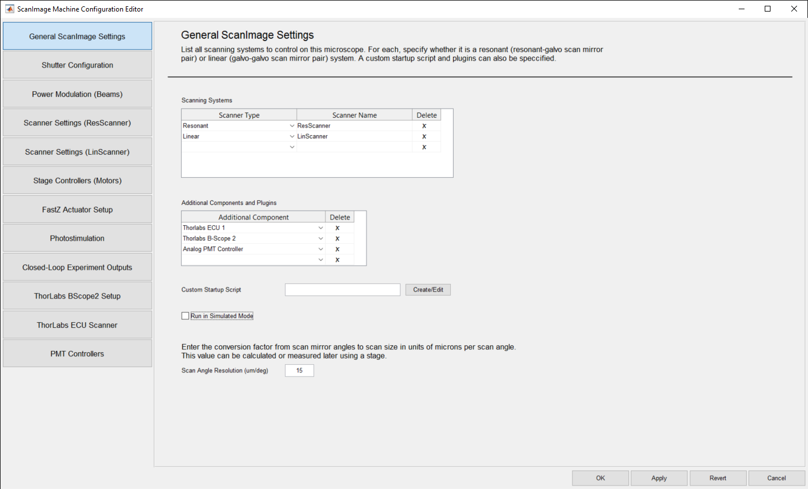Viewport: 808px width, 489px height.
Task: Enable Run in Simulated Mode checkbox
Action: 185,316
